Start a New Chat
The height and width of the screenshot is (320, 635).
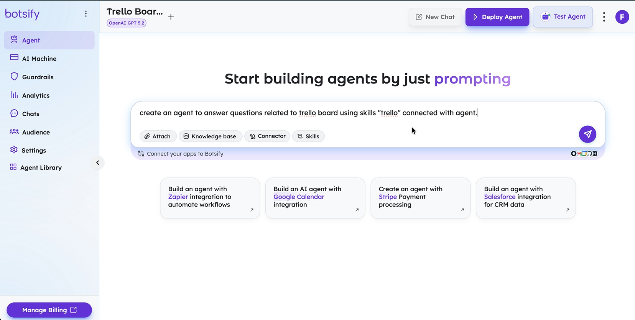(x=435, y=17)
